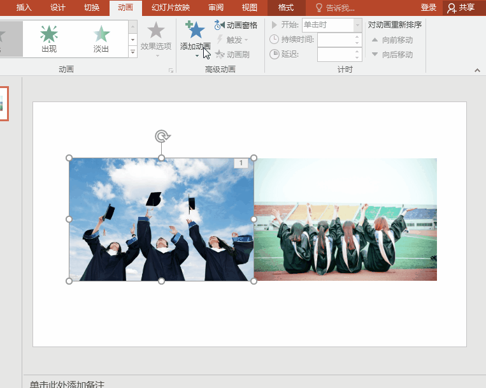
Task: Click the notes area 单击此处添加备注
Action: tap(67, 384)
